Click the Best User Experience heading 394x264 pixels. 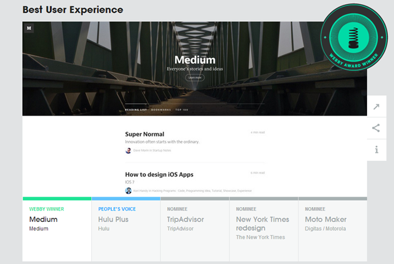click(73, 10)
